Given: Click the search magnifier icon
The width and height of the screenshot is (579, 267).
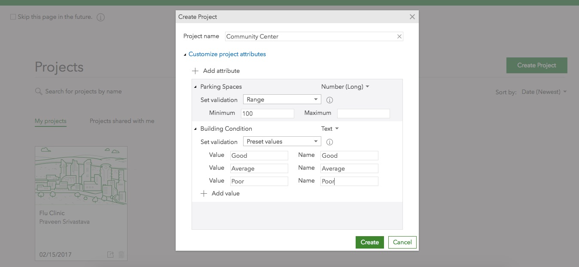Looking at the screenshot, I should pyautogui.click(x=39, y=91).
